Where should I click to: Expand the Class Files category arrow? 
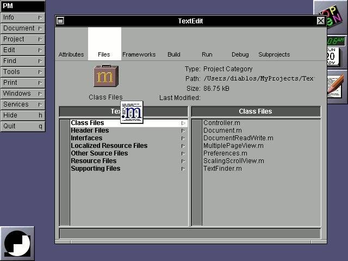click(183, 123)
